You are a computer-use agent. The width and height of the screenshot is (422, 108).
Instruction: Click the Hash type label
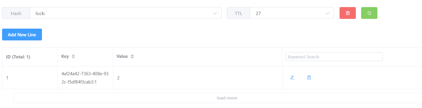16,13
